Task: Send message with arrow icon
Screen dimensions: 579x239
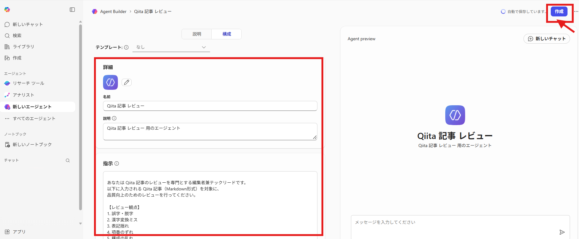Action: tap(562, 232)
